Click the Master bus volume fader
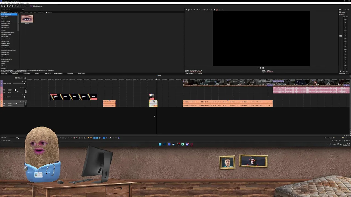The width and height of the screenshot is (351, 197). [341, 36]
